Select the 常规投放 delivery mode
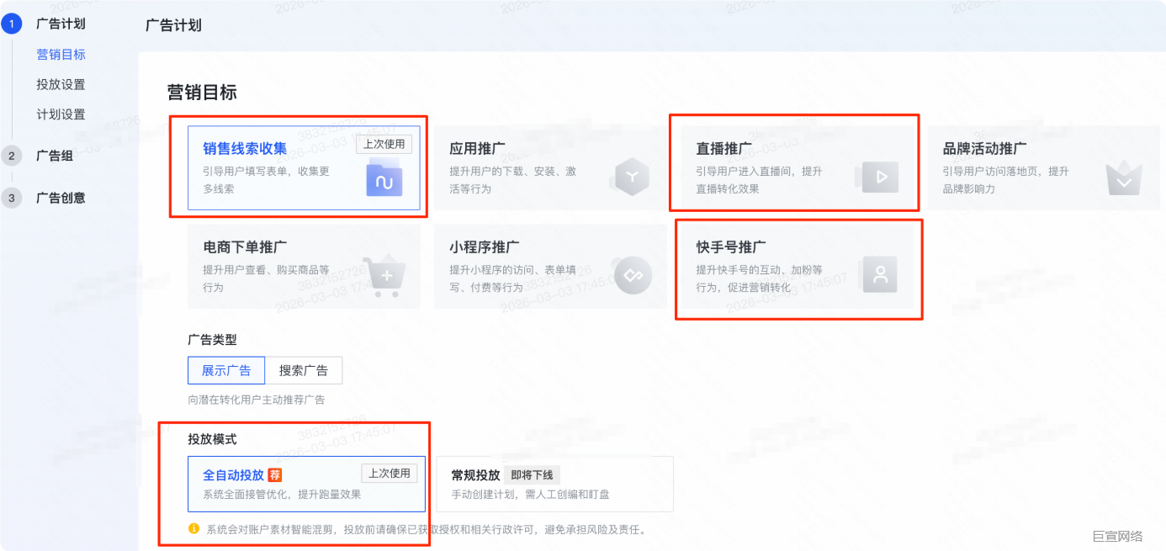The height and width of the screenshot is (551, 1166). click(554, 484)
